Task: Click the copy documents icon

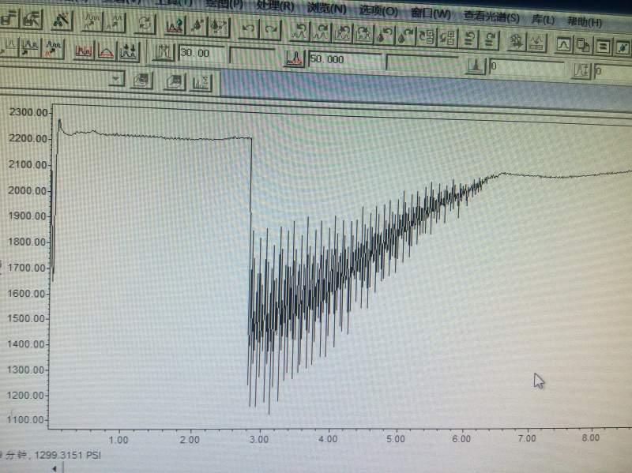Action: point(583,46)
